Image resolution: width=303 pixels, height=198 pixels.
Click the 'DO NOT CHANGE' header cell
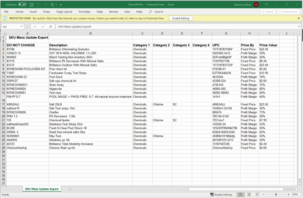coord(27,45)
